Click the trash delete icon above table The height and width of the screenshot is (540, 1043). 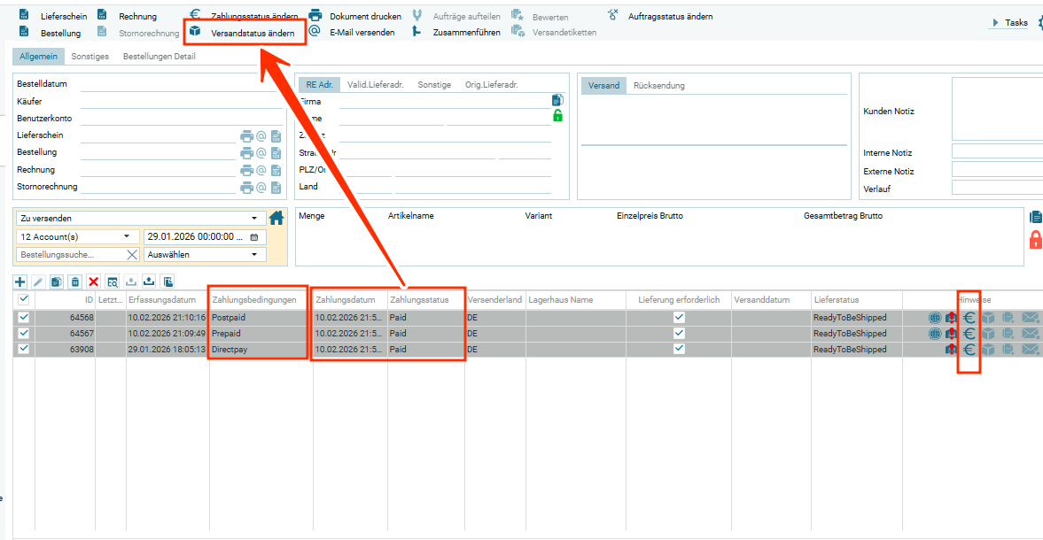[75, 282]
